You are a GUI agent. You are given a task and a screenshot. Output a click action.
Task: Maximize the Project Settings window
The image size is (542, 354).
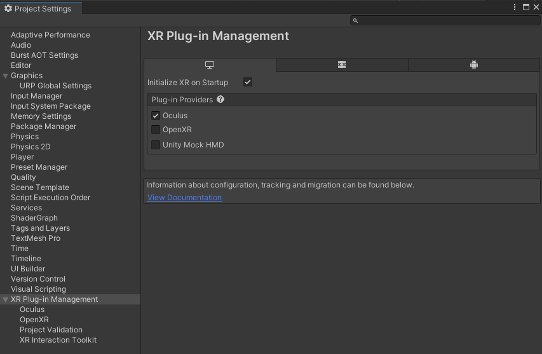pos(526,7)
